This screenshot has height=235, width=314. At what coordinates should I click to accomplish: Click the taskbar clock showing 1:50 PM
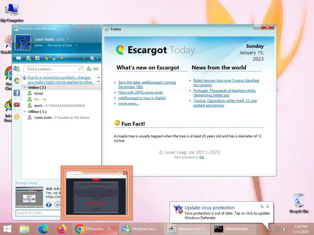point(301,229)
